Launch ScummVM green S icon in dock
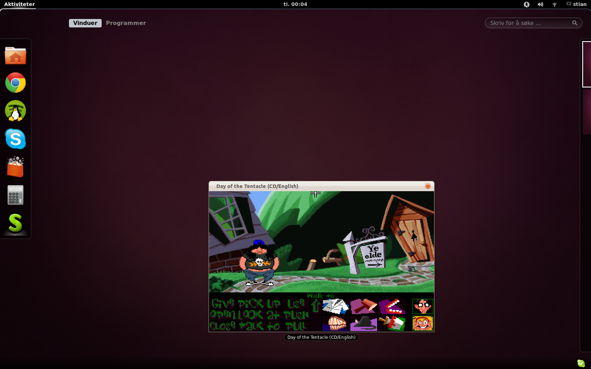591x369 pixels. click(x=15, y=223)
